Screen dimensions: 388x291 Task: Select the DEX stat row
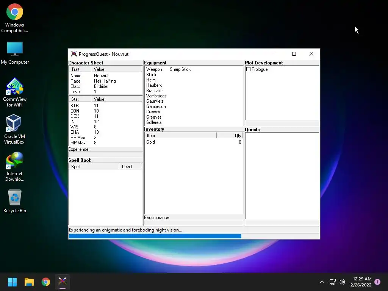click(105, 116)
